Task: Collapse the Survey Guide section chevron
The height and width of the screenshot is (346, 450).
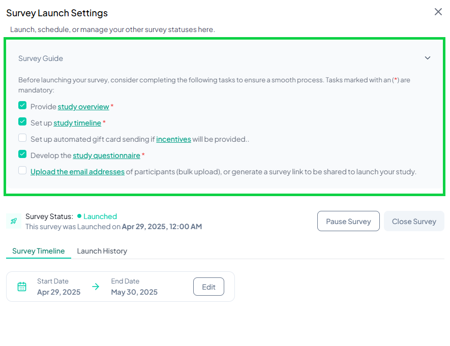Action: click(427, 58)
